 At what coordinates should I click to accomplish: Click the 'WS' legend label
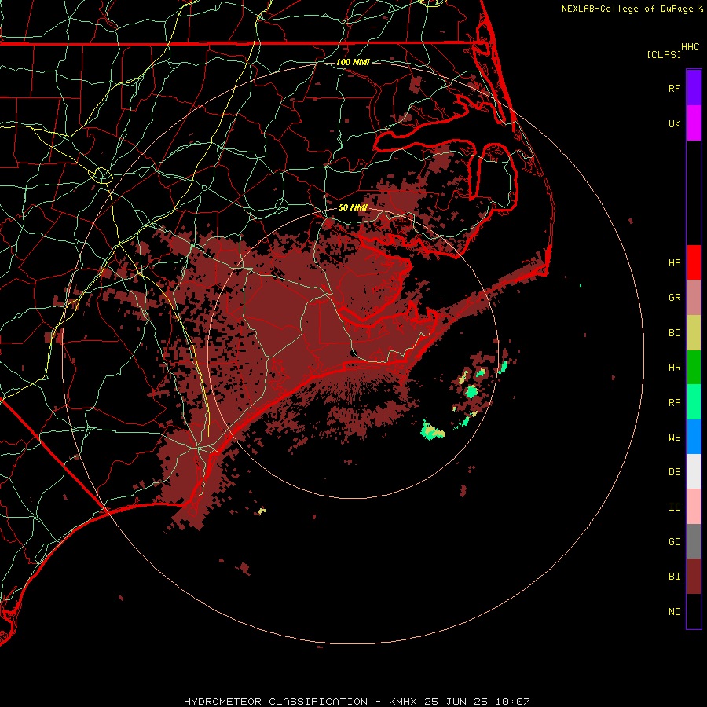(x=674, y=438)
